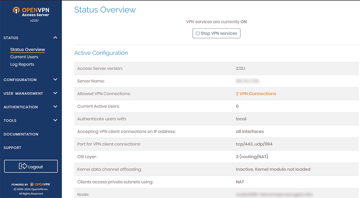
Task: Click the Stop VPN services button
Action: 216,33
